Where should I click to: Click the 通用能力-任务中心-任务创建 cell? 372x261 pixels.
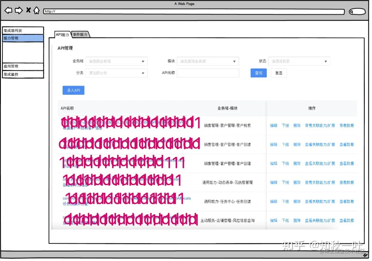pyautogui.click(x=228, y=202)
